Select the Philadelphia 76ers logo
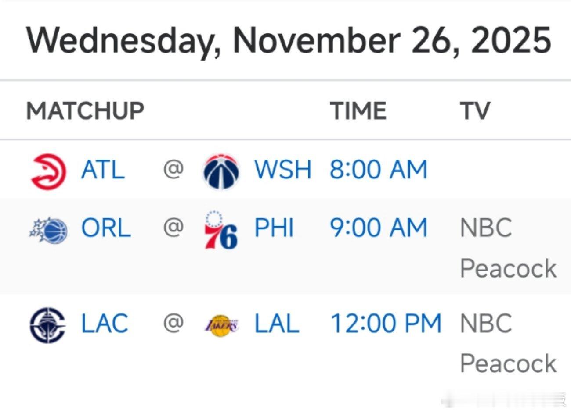This screenshot has width=571, height=413. coord(221,230)
